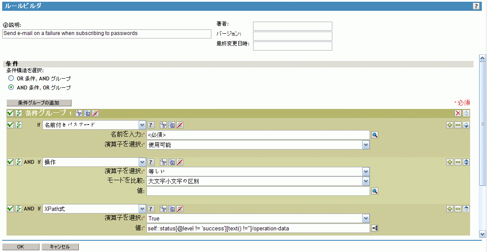Toggle the green checkmark for 名前付きパスワード condition
The width and height of the screenshot is (487, 252).
[x=10, y=125]
